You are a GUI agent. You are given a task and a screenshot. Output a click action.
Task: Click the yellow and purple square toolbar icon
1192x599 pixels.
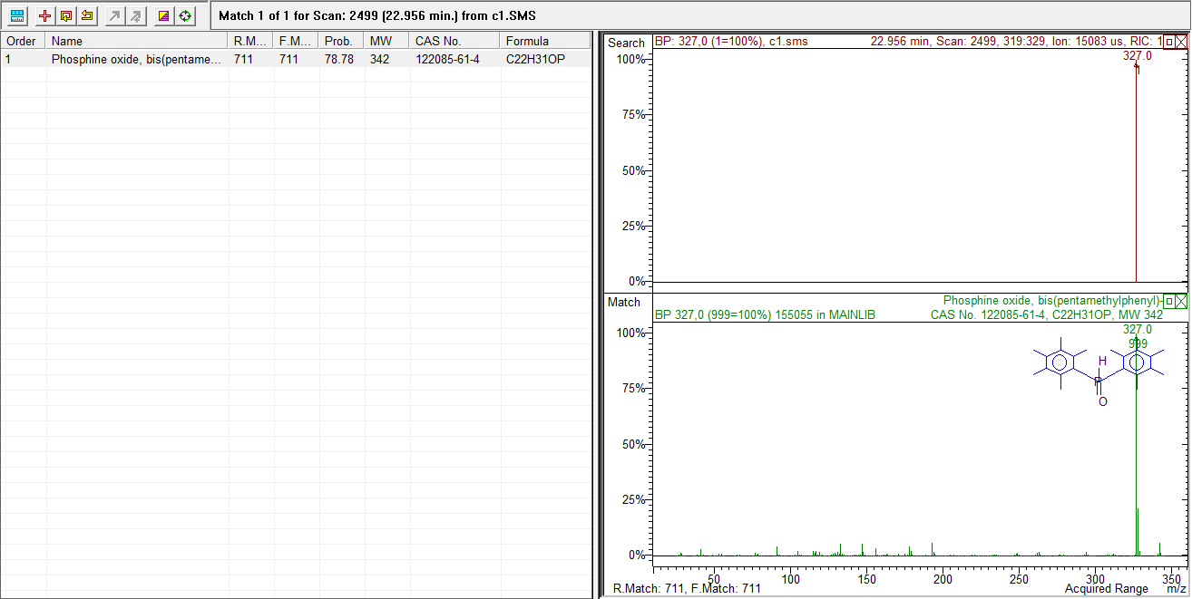[x=163, y=15]
